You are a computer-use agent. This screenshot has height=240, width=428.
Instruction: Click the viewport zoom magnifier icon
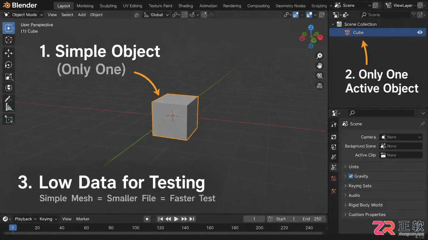coord(320,56)
